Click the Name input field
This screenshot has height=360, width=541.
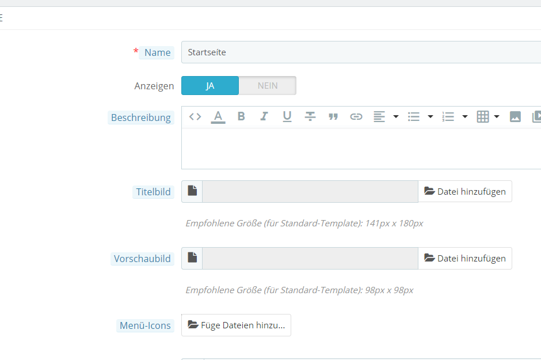pyautogui.click(x=361, y=52)
